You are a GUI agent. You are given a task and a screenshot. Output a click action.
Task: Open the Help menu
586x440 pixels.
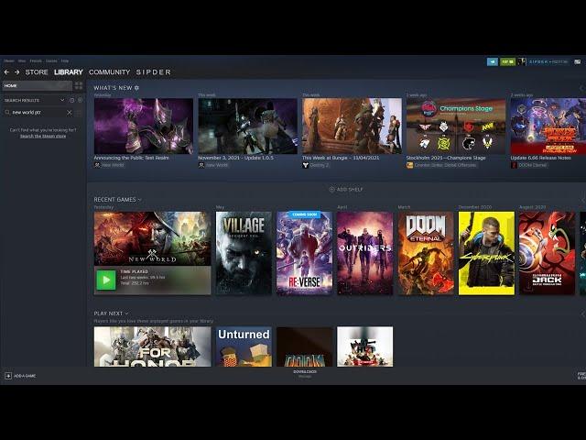pyautogui.click(x=65, y=60)
